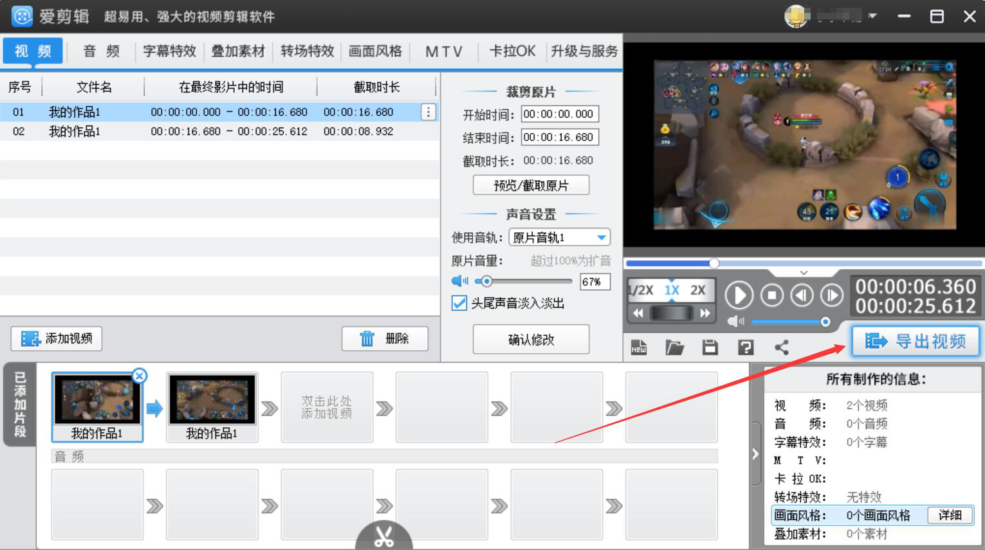The image size is (985, 550).
Task: Select 1X playback speed
Action: (672, 290)
